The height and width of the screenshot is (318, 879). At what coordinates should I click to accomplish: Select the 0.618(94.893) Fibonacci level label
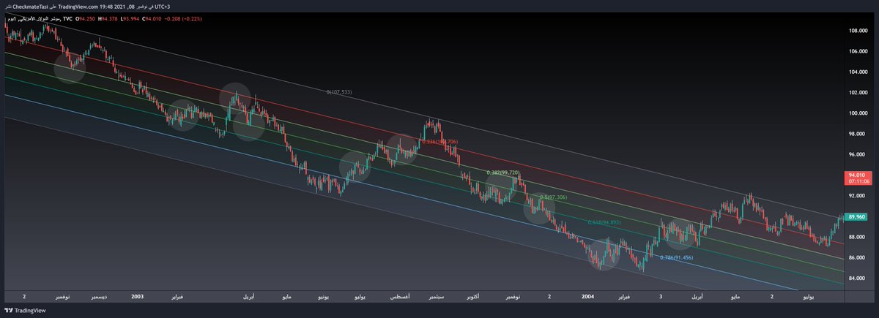[604, 222]
